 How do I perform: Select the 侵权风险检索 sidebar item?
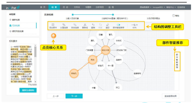pos(17,31)
